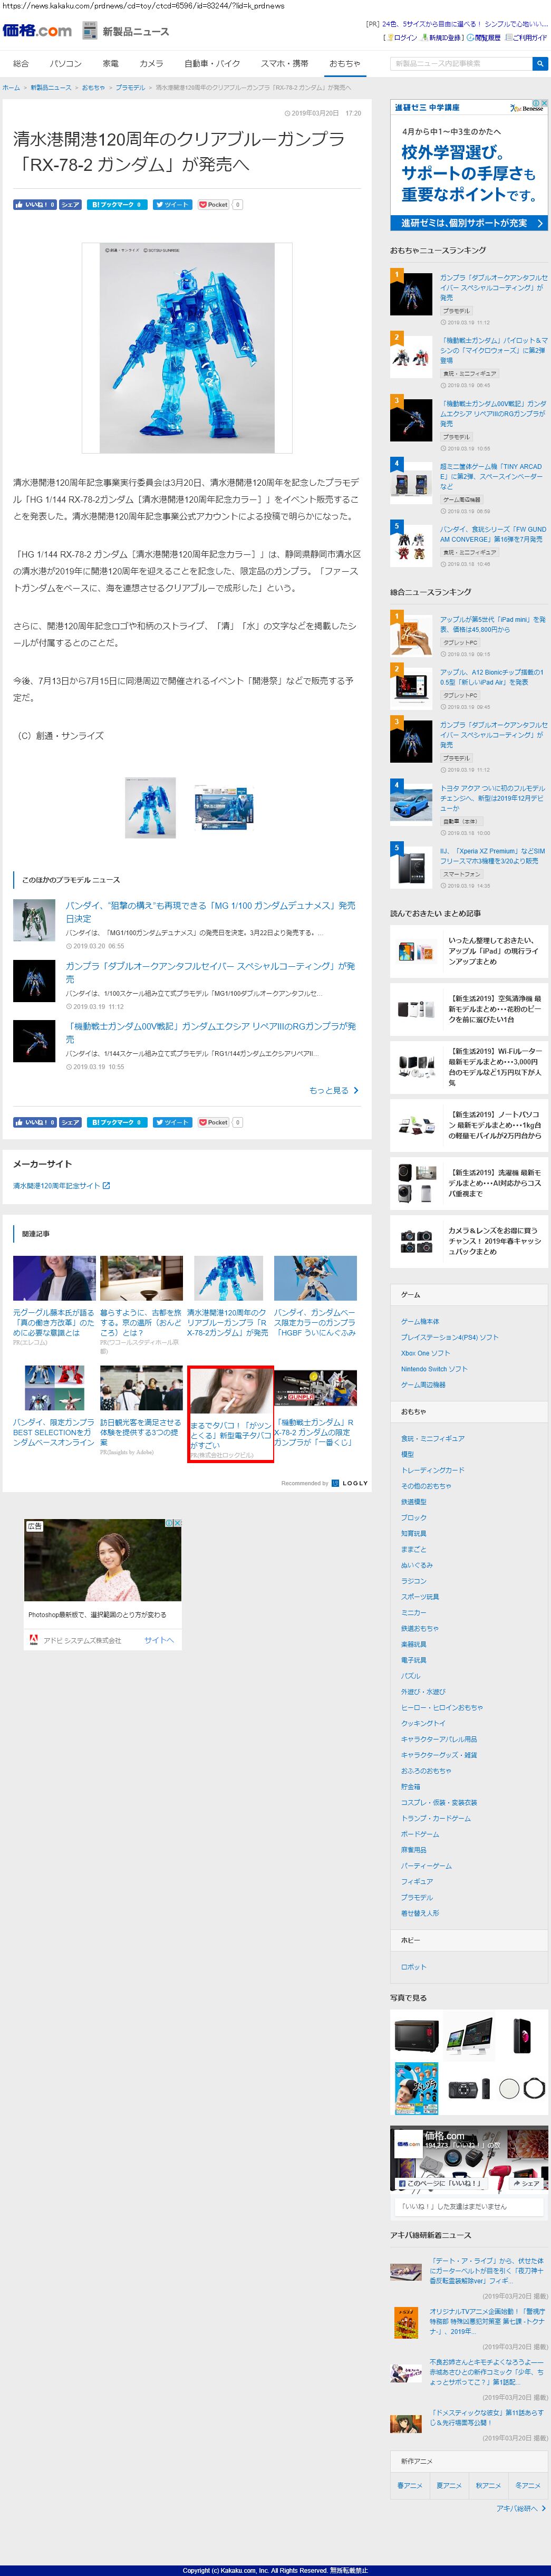Viewport: 551px width, 2576px height.
Task: Click the 新製品ニュース内記事検索 search field
Action: [461, 64]
